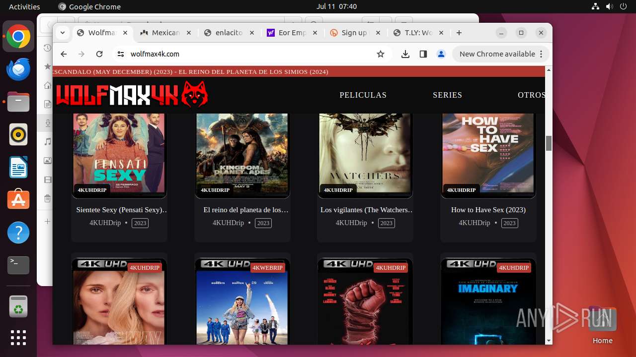Viewport: 636px width, 357px height.
Task: Click the red 4KWEBRIP badge
Action: click(267, 268)
